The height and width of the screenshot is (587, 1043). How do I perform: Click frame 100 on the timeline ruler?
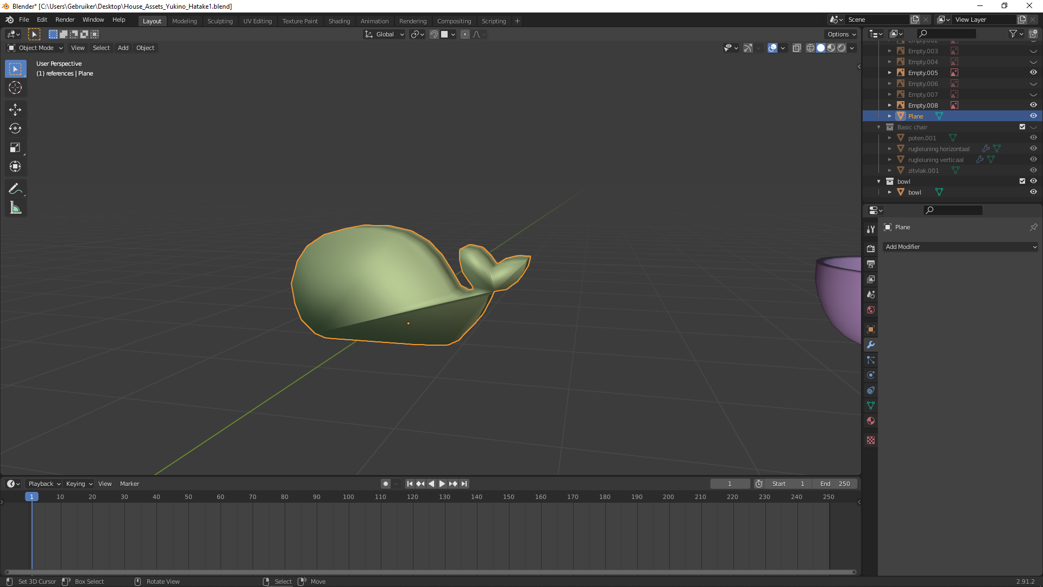pos(348,497)
